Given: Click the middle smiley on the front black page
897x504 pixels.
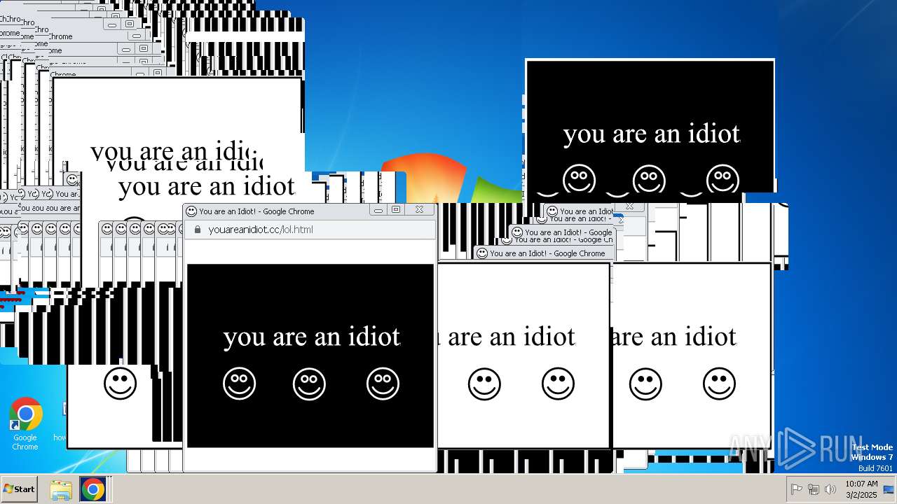Looking at the screenshot, I should coord(309,384).
